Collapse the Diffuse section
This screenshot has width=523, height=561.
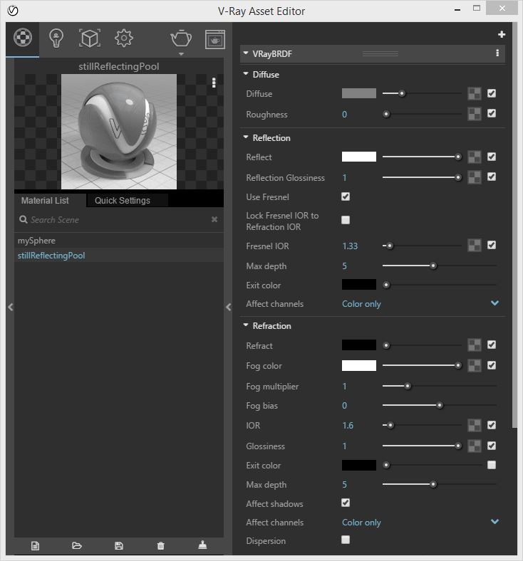coord(245,74)
